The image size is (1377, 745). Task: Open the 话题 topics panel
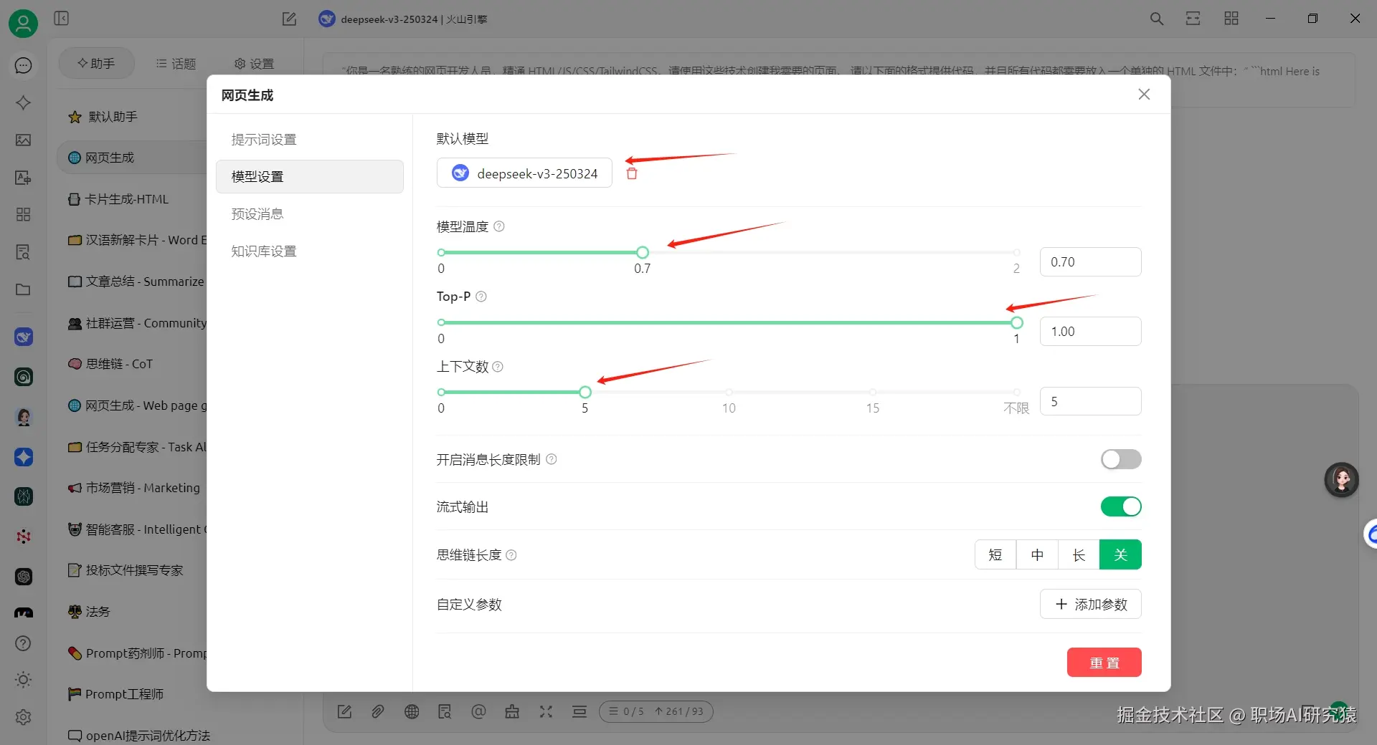point(176,63)
